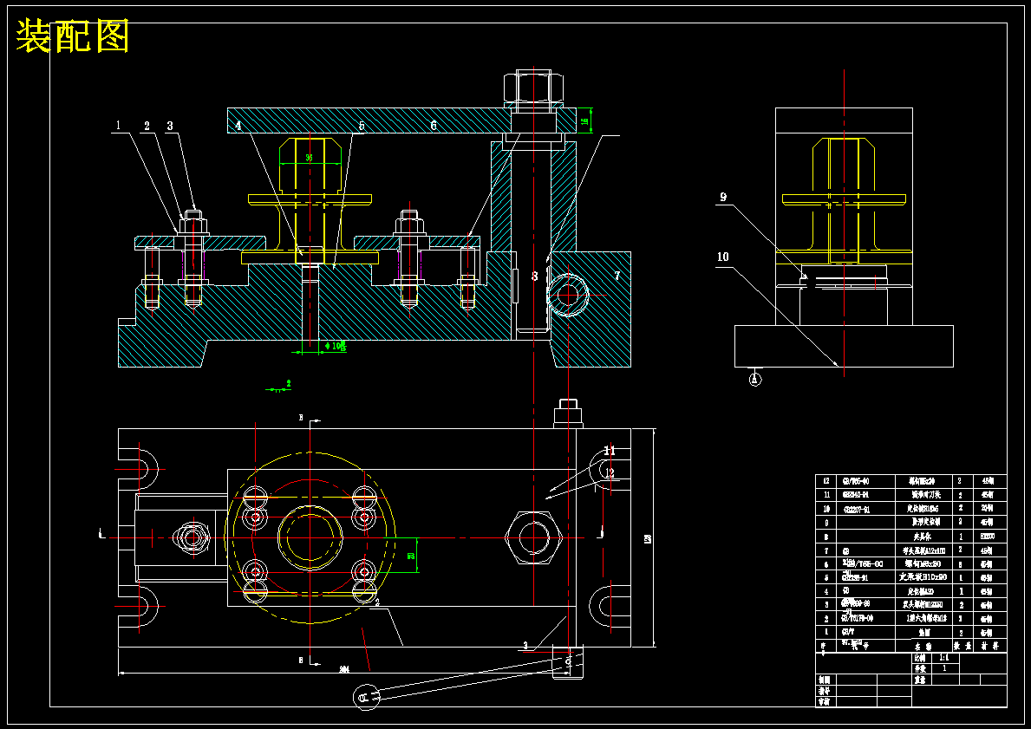The width and height of the screenshot is (1031, 729).
Task: Select callout number 9 in the side view
Action: point(722,197)
